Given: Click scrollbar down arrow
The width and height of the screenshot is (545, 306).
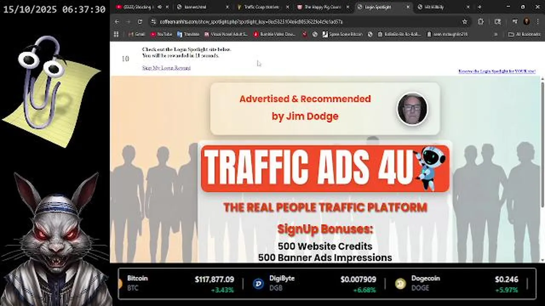Looking at the screenshot, I should click(x=542, y=259).
